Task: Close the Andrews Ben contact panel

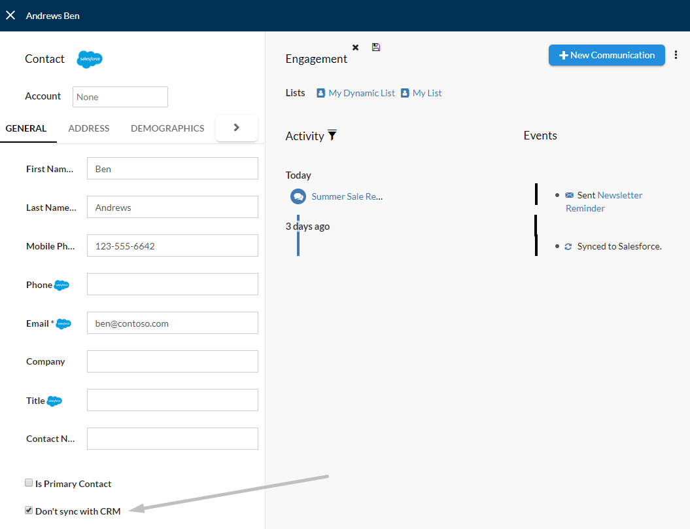Action: [x=10, y=16]
